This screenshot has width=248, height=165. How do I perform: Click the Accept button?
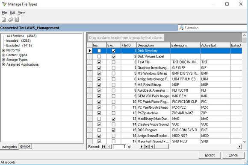[210, 155]
